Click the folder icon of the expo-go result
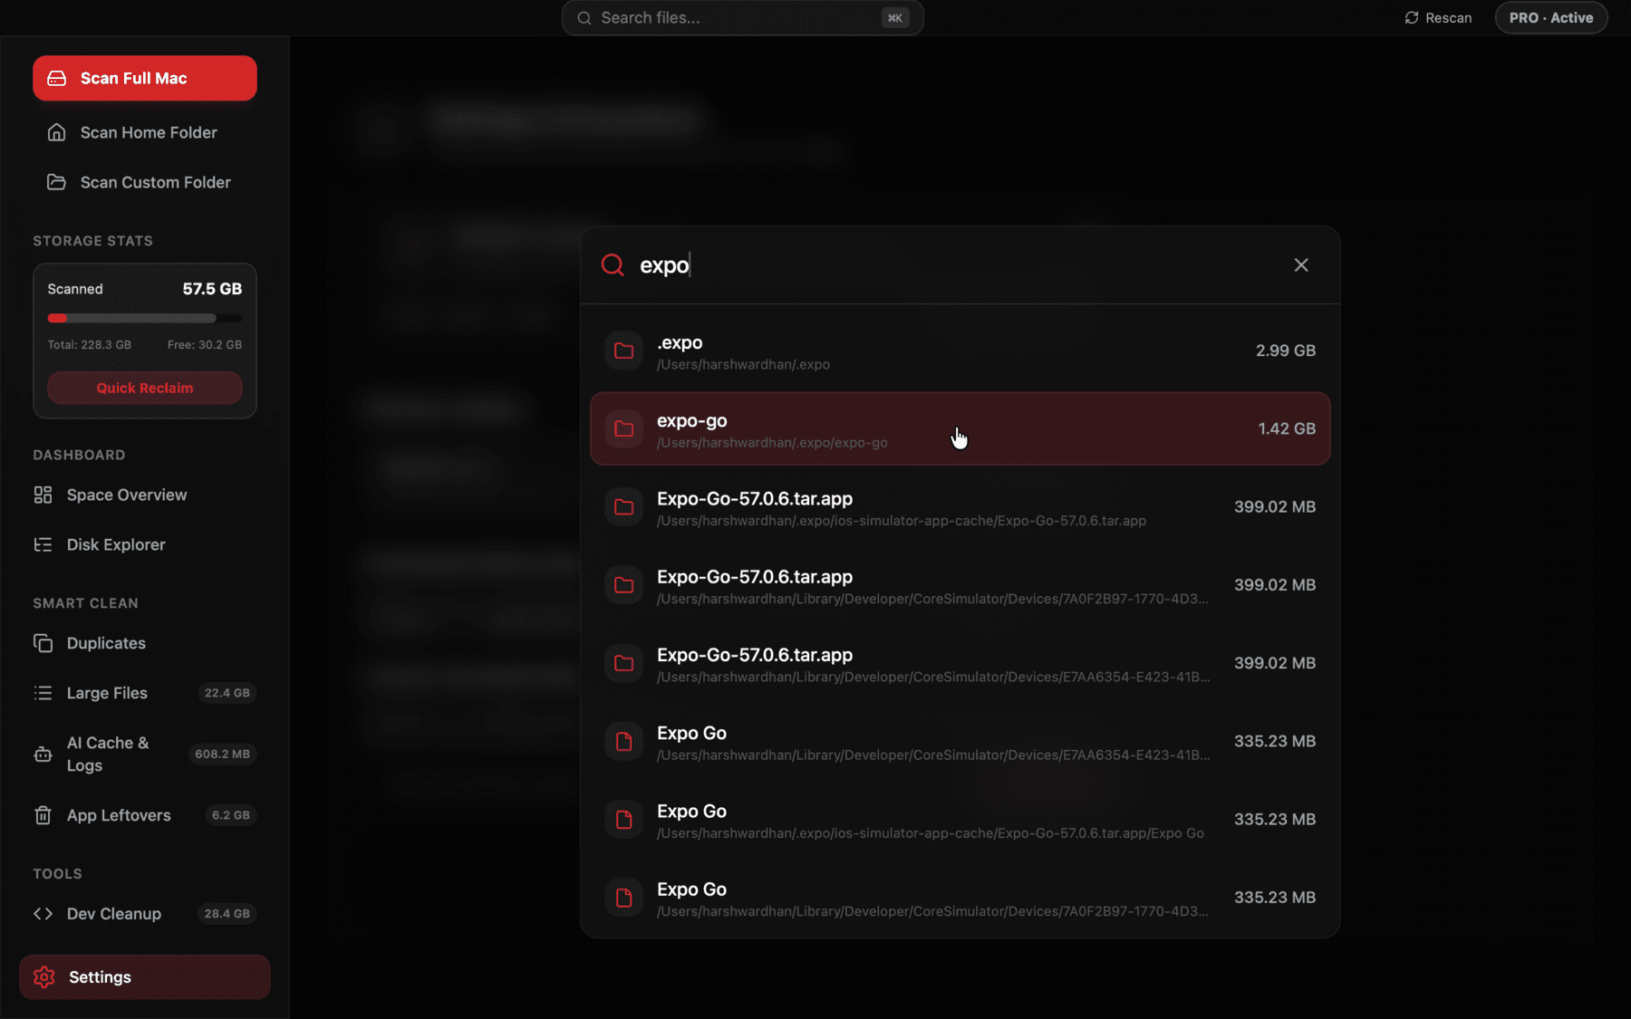The height and width of the screenshot is (1019, 1631). tap(623, 428)
